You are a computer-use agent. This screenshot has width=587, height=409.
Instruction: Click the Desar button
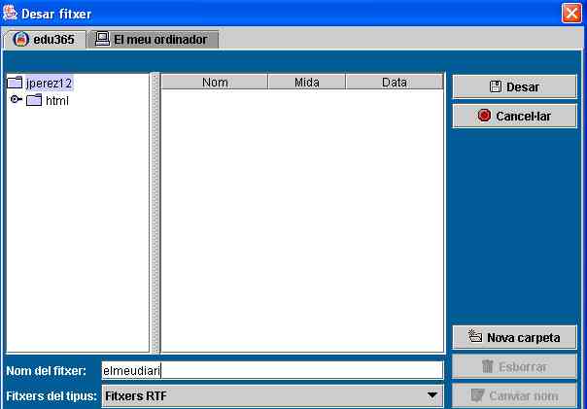[514, 86]
